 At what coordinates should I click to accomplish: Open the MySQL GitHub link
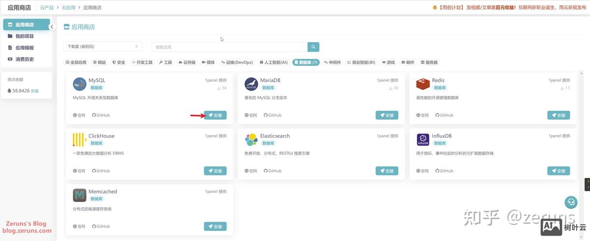point(101,115)
